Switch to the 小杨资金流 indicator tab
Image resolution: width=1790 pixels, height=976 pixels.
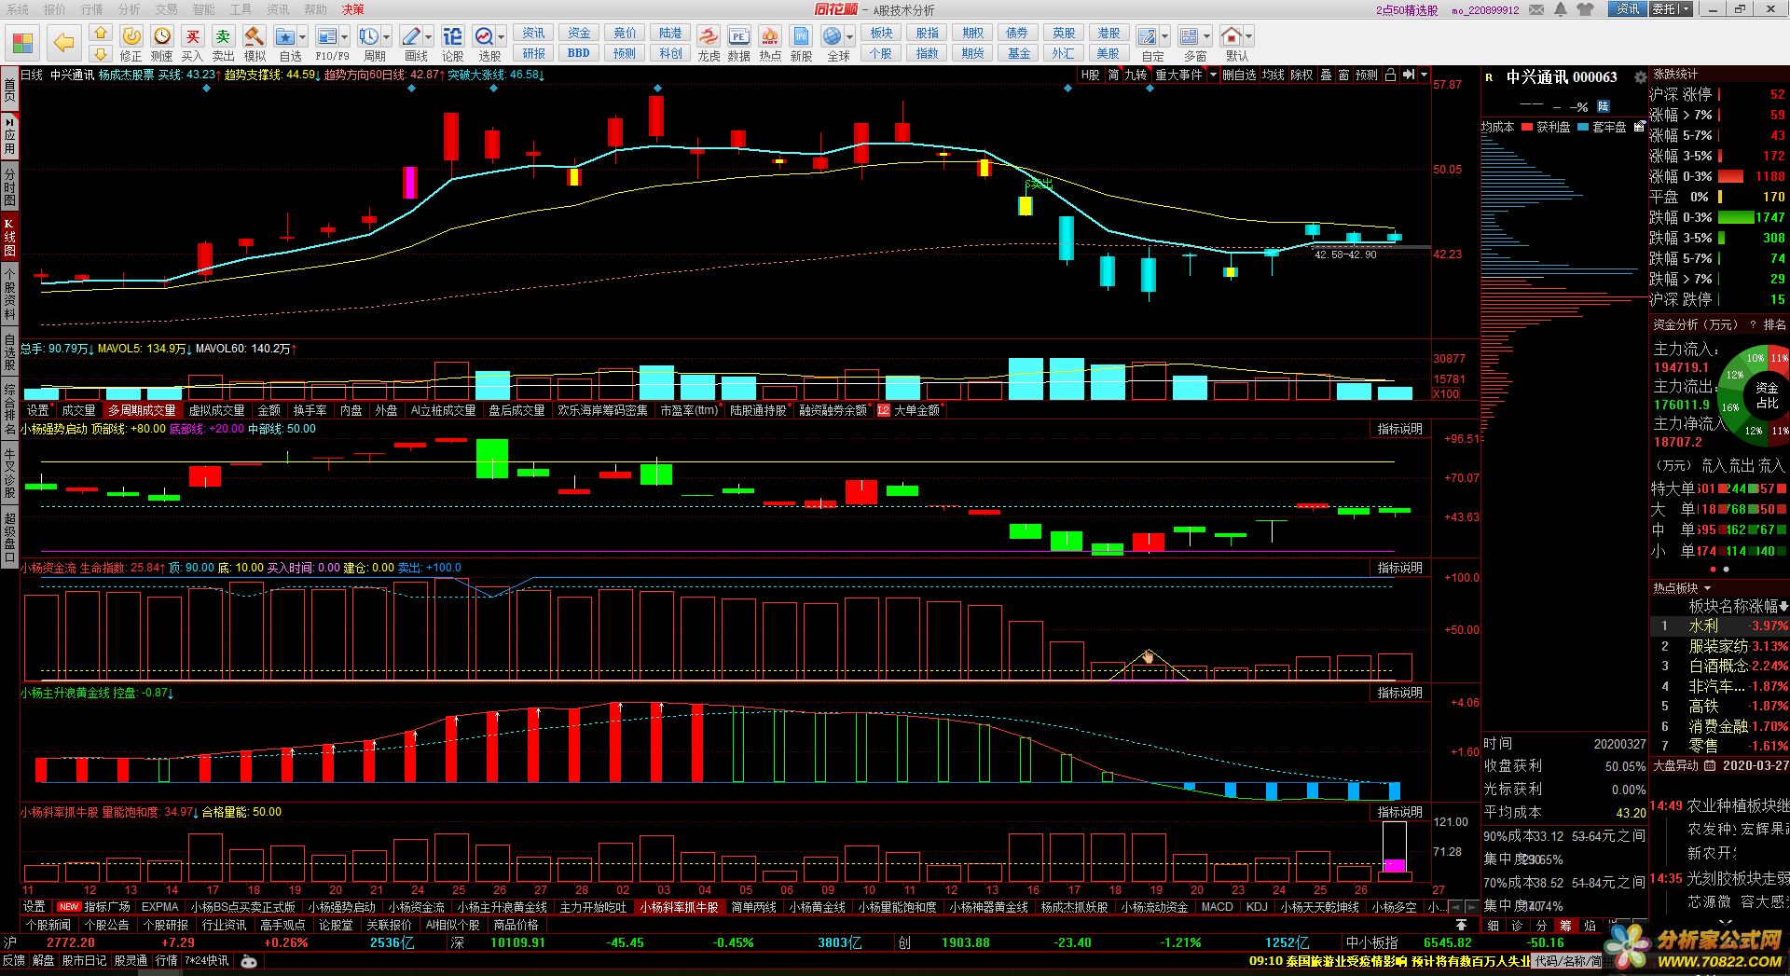click(x=416, y=907)
